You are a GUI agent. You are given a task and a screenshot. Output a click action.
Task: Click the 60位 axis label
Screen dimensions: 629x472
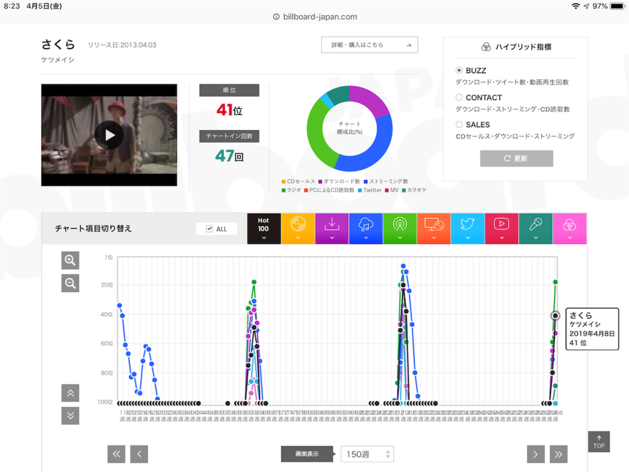pyautogui.click(x=107, y=343)
